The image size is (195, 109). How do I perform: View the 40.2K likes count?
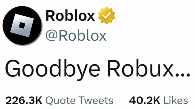coord(145,101)
